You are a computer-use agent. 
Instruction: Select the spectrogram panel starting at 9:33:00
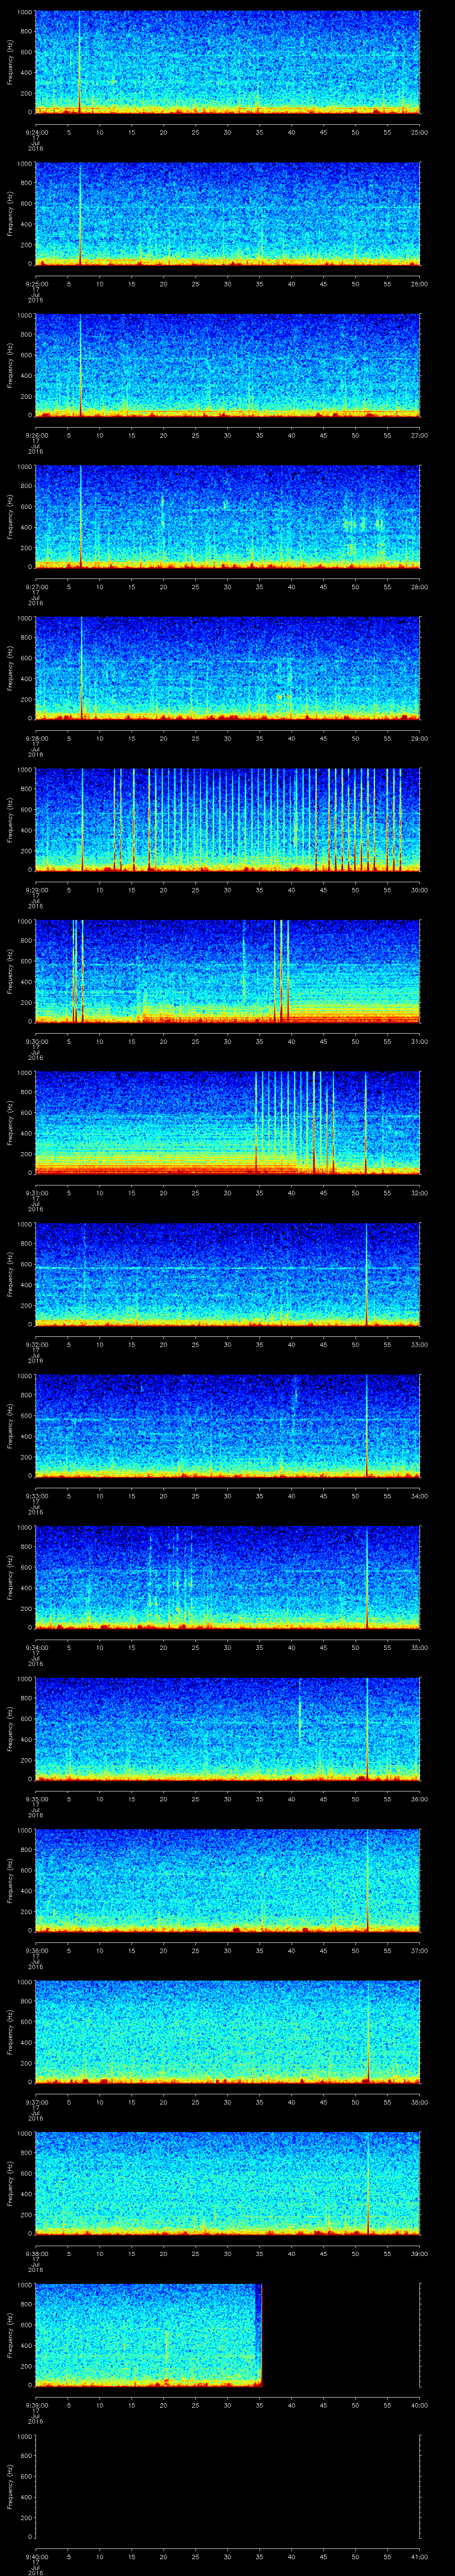[x=228, y=1426]
